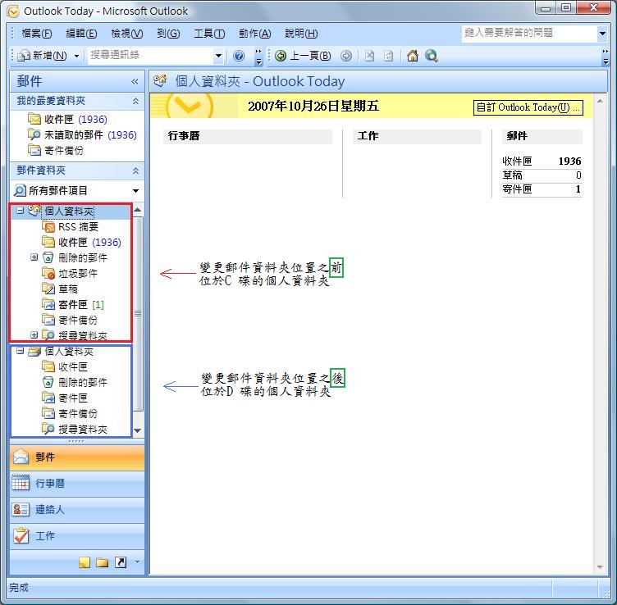The image size is (617, 605).
Task: Select 寄件匣 [1] outbox folder
Action: pyautogui.click(x=73, y=305)
